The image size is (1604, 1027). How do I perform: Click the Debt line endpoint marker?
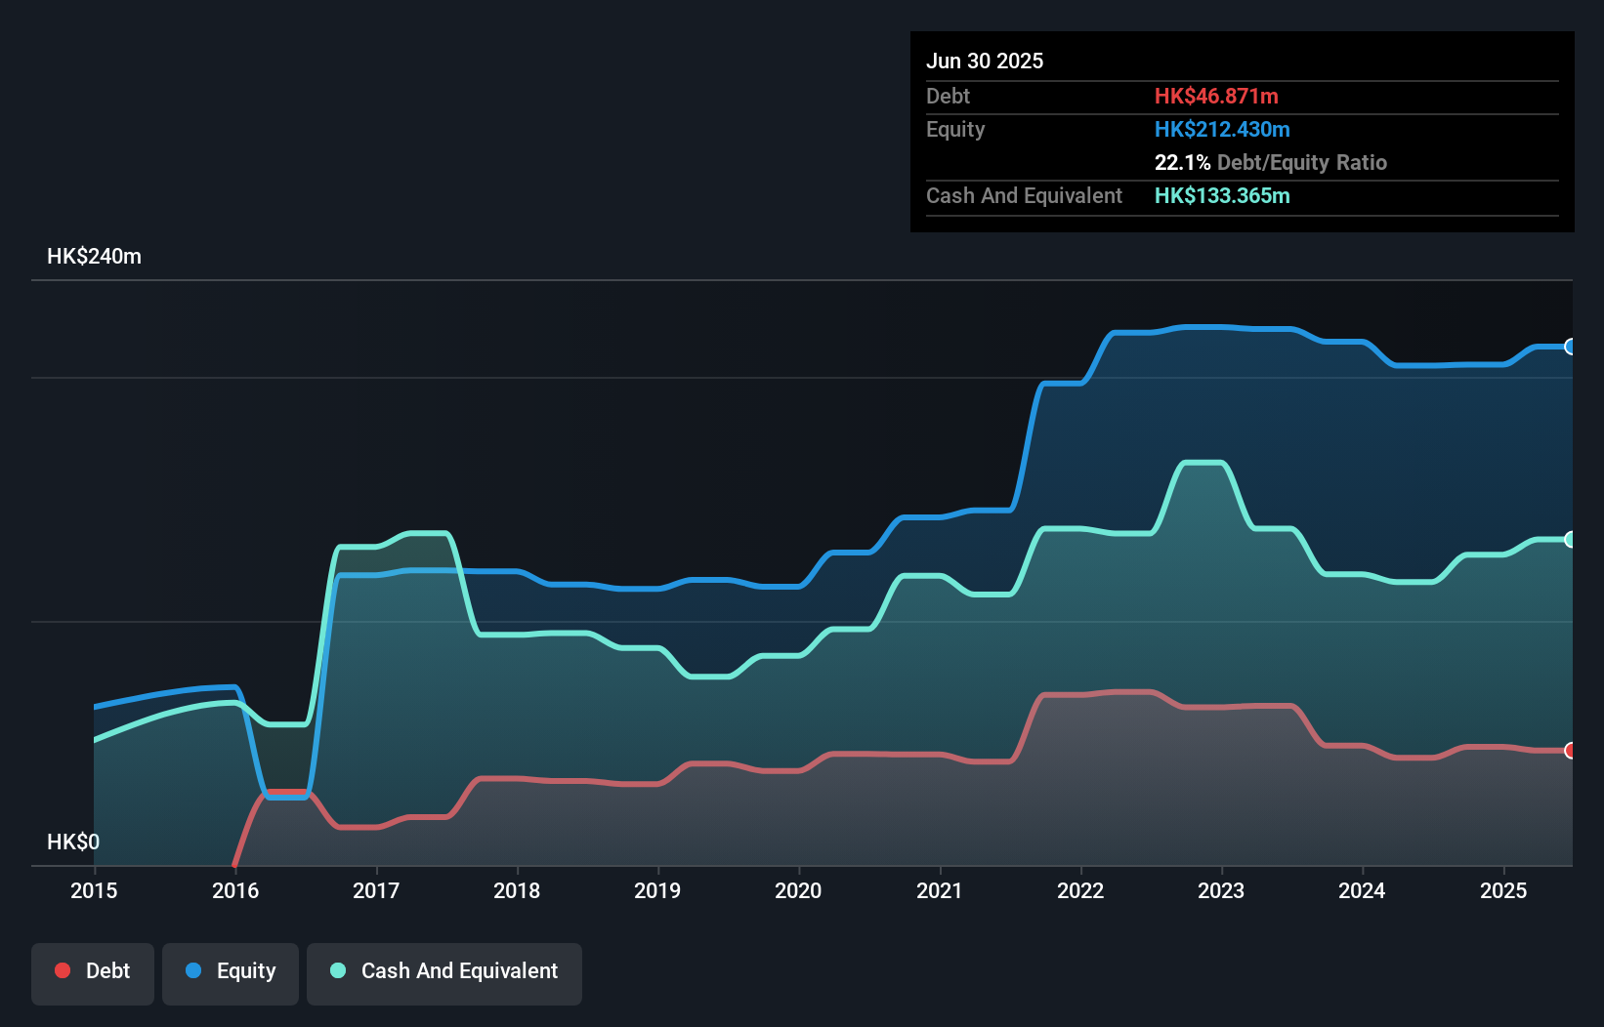1569,752
